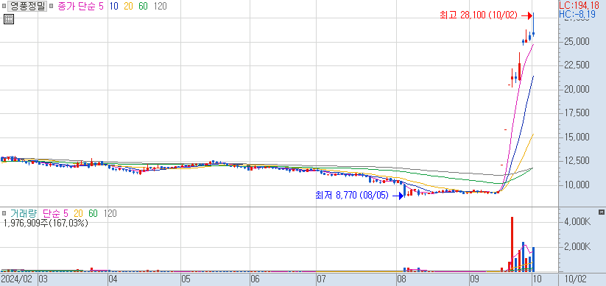Image resolution: width=606 pixels, height=286 pixels.
Task: Select the volume 단순 5 average label
Action: (55, 213)
